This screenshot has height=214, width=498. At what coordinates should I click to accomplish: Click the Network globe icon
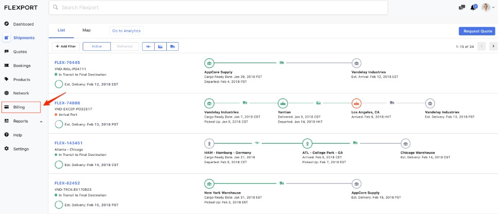[x=6, y=93]
